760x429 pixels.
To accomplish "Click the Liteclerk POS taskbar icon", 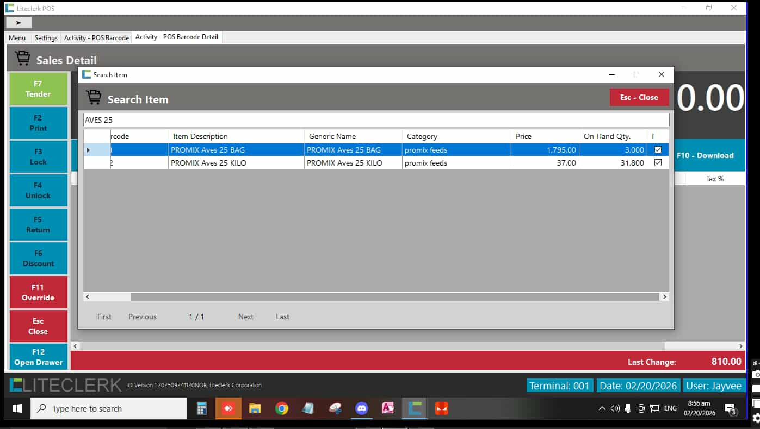I will coord(415,408).
